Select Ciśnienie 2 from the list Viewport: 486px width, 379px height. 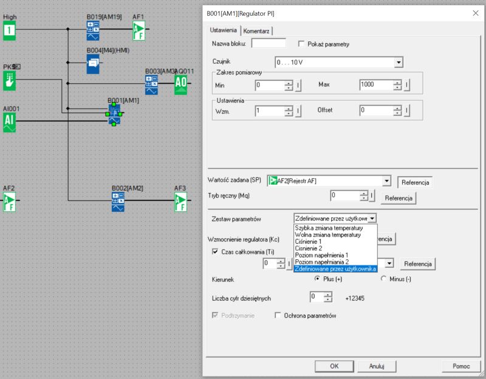click(335, 248)
